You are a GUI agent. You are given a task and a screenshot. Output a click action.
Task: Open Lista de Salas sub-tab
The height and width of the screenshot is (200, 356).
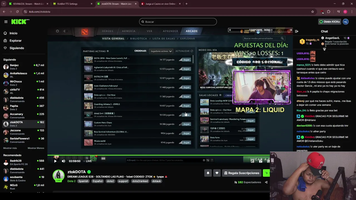click(x=164, y=39)
